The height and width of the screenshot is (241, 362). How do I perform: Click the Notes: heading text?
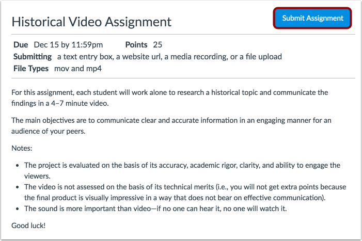point(22,148)
